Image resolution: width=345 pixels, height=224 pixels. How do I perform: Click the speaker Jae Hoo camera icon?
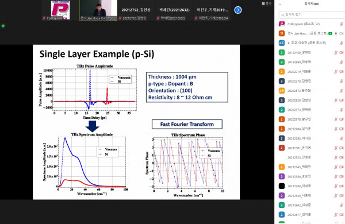(x=342, y=33)
